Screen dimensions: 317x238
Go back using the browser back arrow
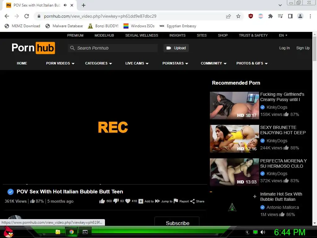coord(7,16)
